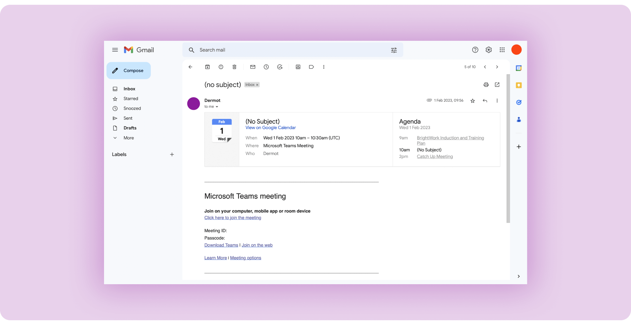Viewport: 631px width, 325px height.
Task: Open Settings gear icon
Action: (x=489, y=50)
